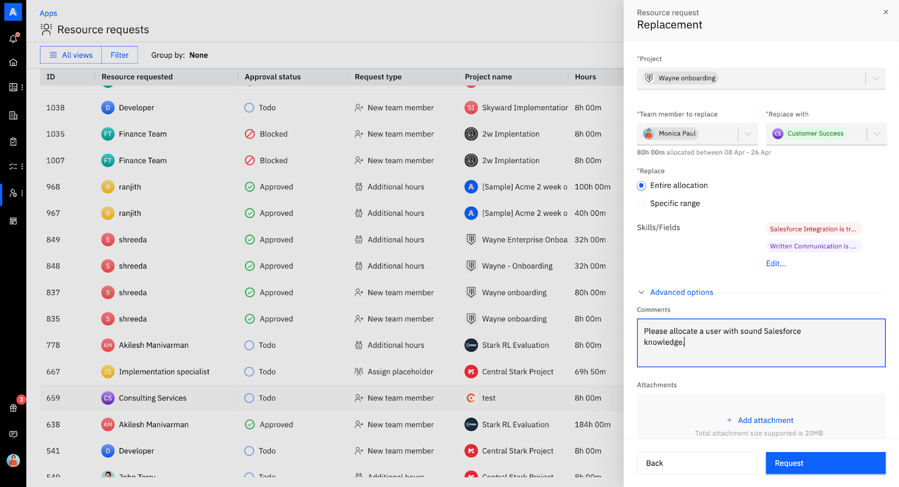Open more options beside calendar sidebar icon
This screenshot has width=899, height=487.
(22, 87)
